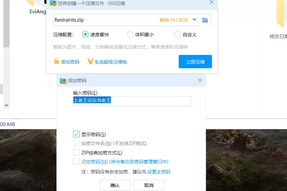Uncheck the 显示密码 checkbox
This screenshot has height=191, width=287.
point(76,134)
